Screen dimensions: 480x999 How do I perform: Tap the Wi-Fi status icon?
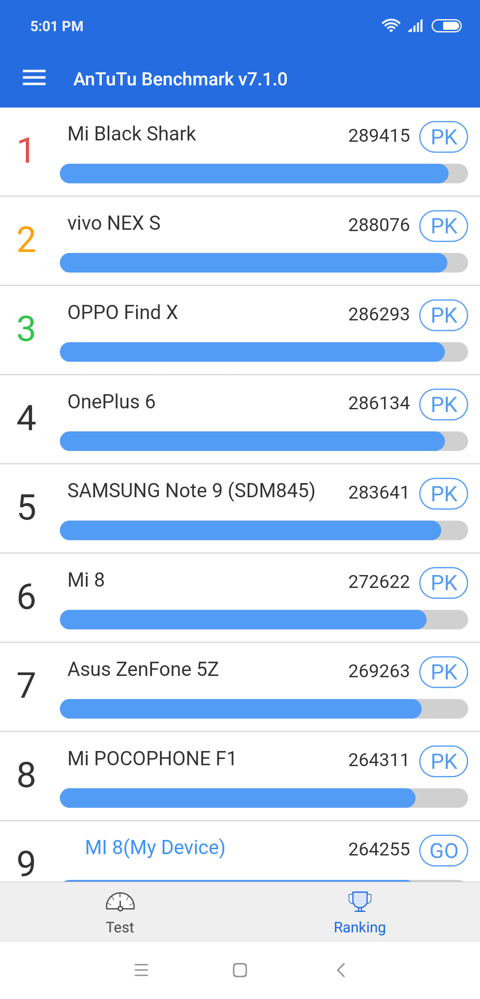(x=391, y=26)
